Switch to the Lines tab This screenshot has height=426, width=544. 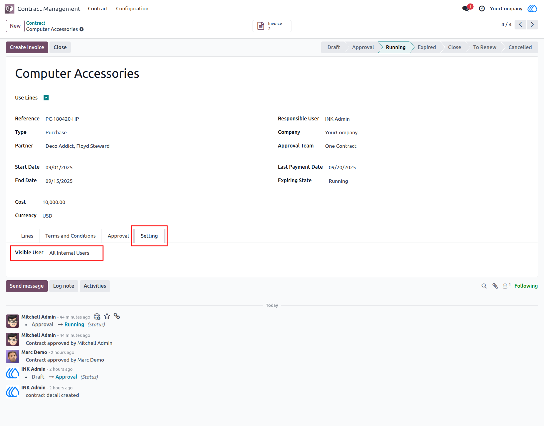coord(27,236)
